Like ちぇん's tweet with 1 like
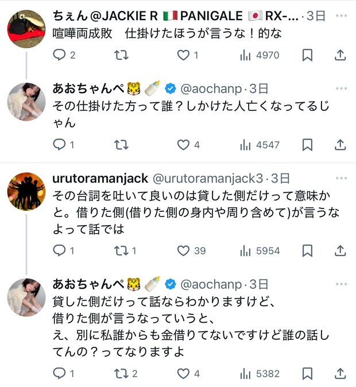356x387 pixels. tap(183, 55)
